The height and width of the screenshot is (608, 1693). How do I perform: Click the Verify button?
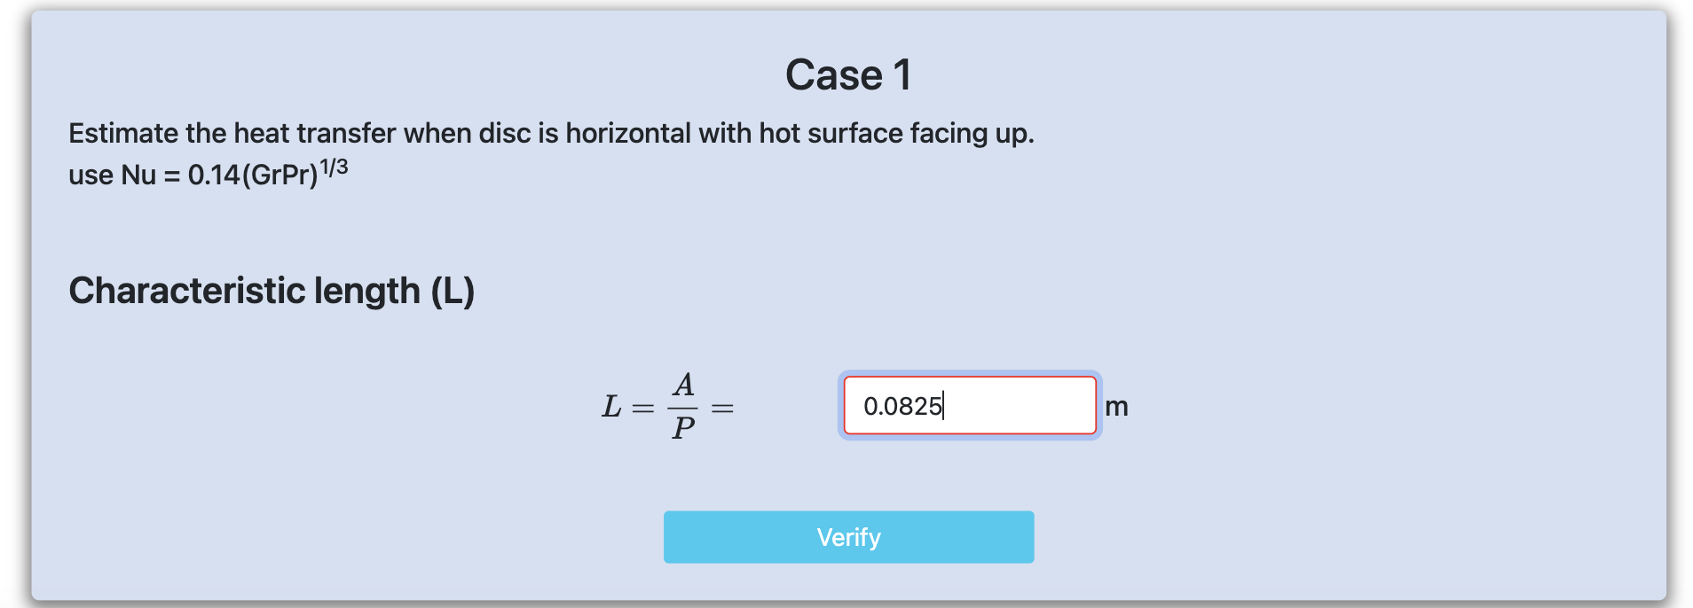pos(848,537)
